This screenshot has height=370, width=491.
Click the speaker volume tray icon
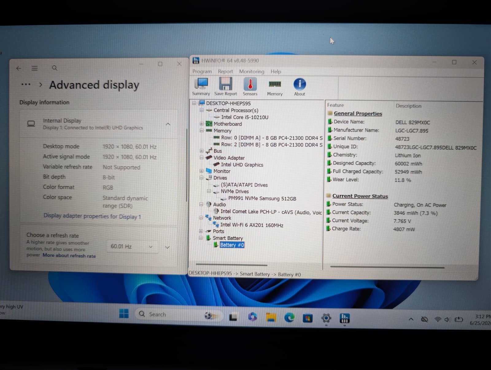[x=447, y=320]
